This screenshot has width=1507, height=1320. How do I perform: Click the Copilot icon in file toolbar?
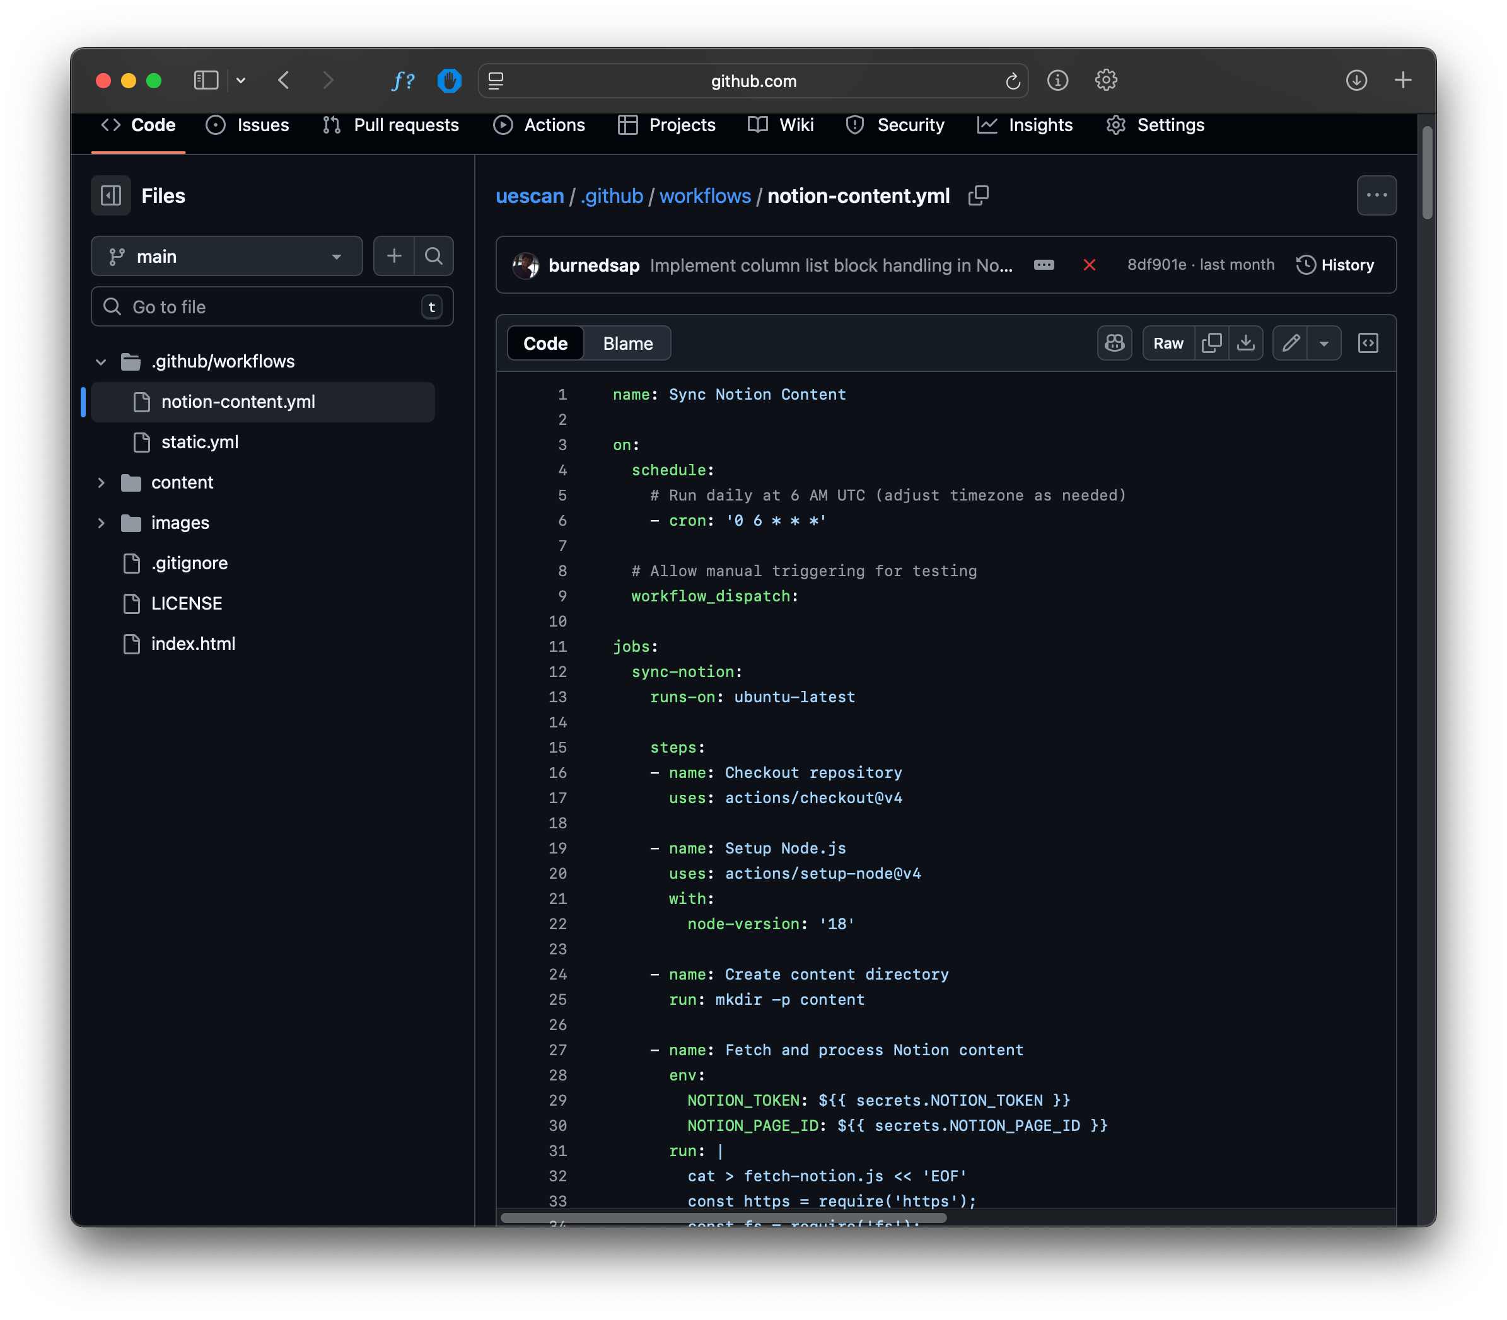(1114, 344)
